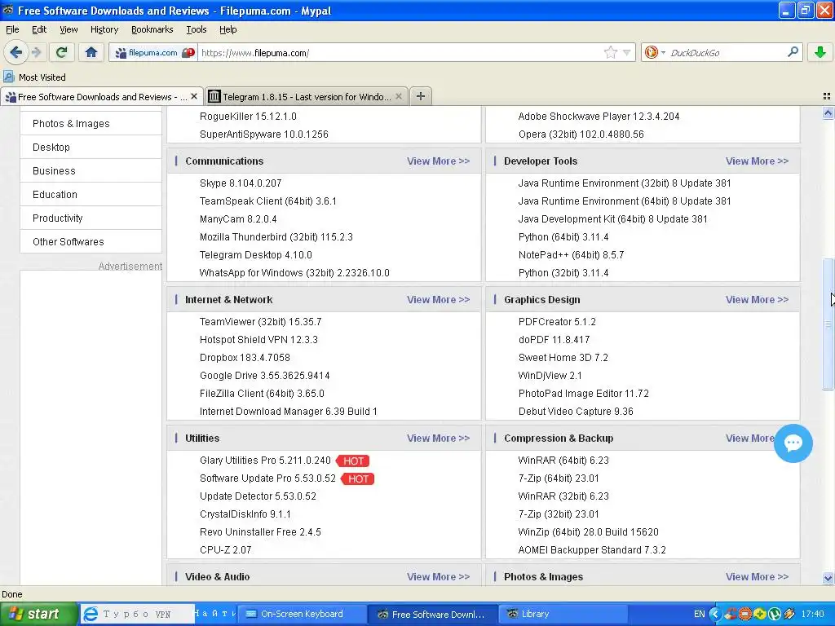
Task: Open AOMEI Backupper Standard 7.3.2 link
Action: pos(592,550)
